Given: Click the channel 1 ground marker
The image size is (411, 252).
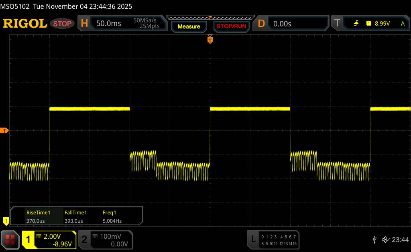Looking at the screenshot, I should [x=6, y=220].
